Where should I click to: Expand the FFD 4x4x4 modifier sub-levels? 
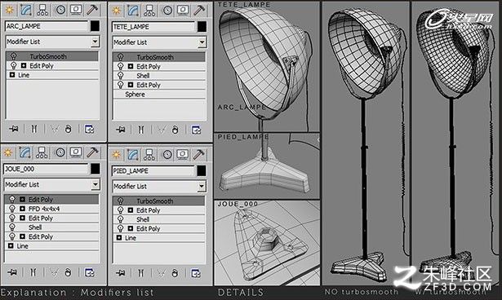[x=22, y=209]
